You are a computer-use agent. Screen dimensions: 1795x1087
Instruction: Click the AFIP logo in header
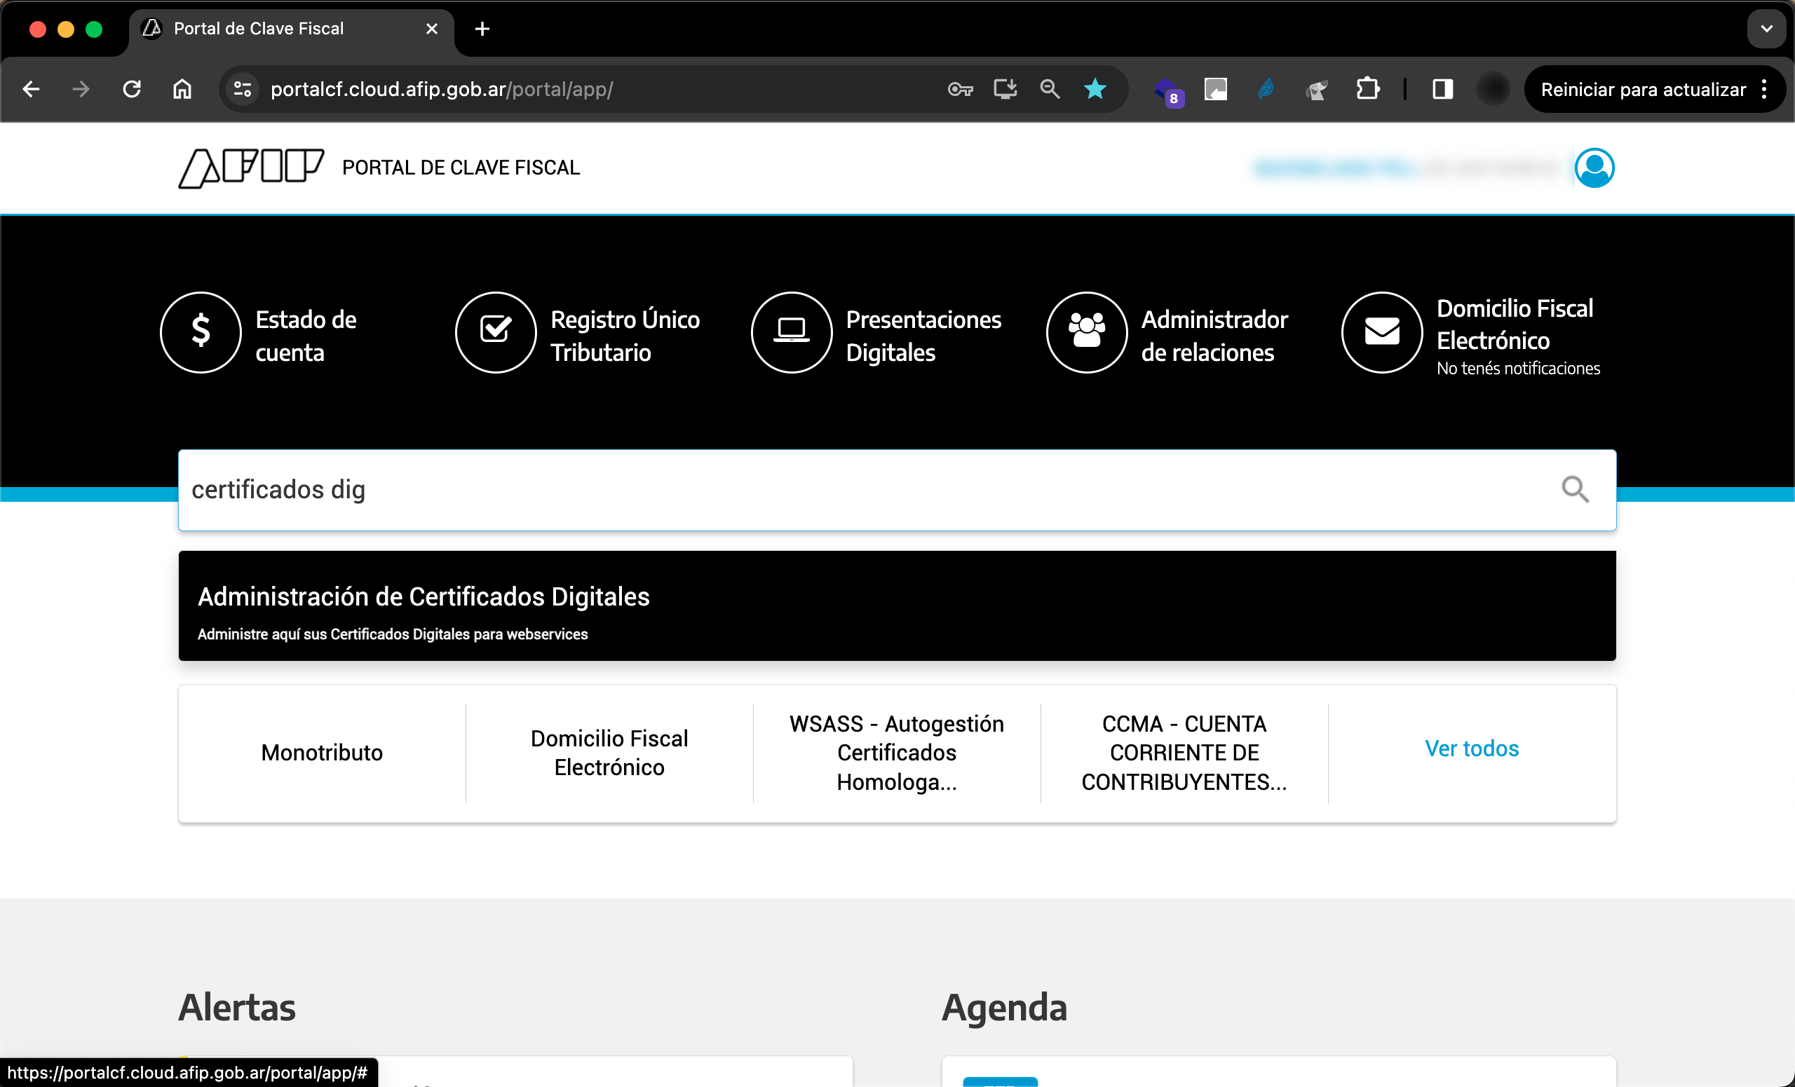[251, 167]
